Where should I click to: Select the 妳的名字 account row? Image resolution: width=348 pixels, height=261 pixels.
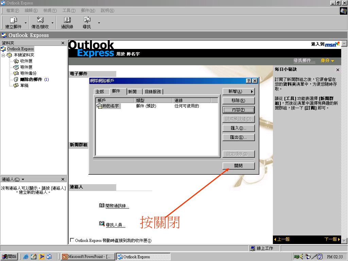pos(156,106)
